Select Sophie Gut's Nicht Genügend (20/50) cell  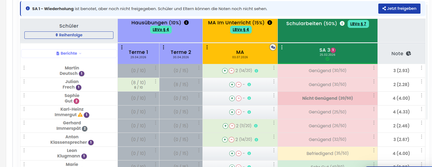pos(327,98)
